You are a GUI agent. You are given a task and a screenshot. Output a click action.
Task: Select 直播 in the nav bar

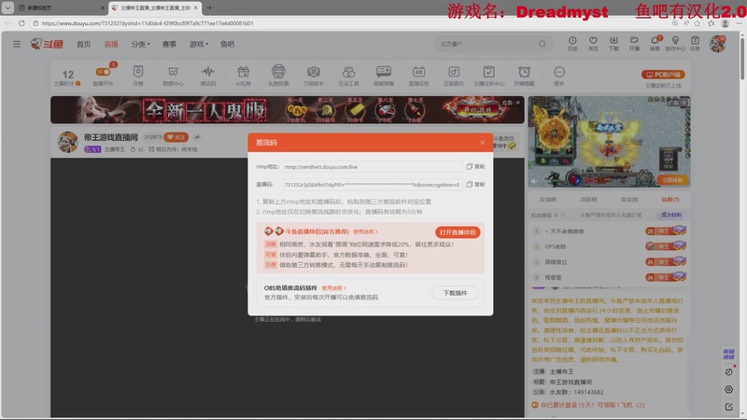[111, 44]
